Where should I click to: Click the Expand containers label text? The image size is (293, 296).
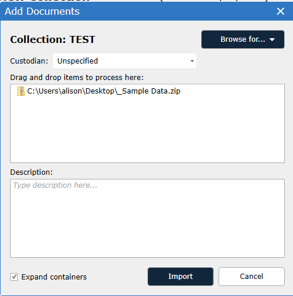[x=54, y=277]
